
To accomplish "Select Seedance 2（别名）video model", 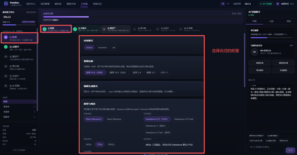I will pyautogui.click(x=156, y=126).
